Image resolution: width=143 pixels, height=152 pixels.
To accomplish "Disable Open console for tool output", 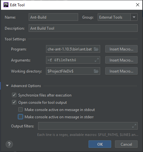I will pyautogui.click(x=14, y=102).
